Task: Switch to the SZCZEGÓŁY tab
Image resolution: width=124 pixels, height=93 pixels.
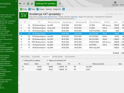Action: coord(46,57)
